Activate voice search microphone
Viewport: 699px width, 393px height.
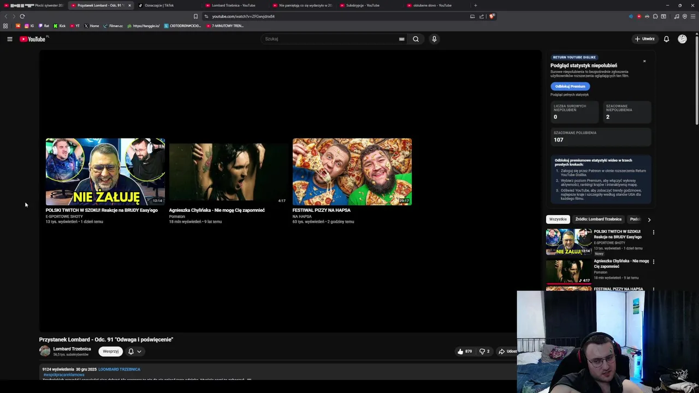(x=434, y=39)
